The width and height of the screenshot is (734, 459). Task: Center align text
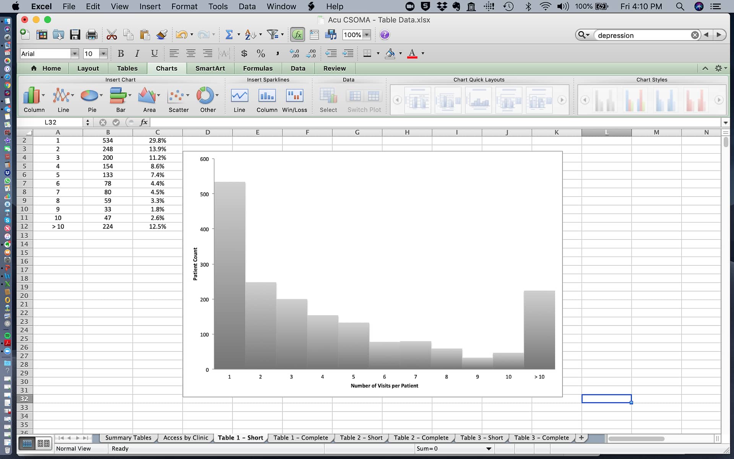(191, 53)
